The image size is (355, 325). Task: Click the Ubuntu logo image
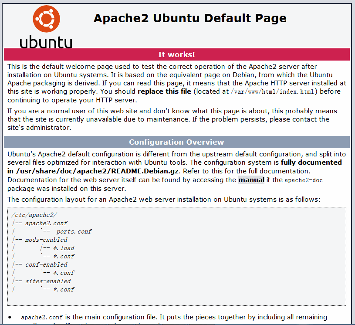pyautogui.click(x=46, y=27)
